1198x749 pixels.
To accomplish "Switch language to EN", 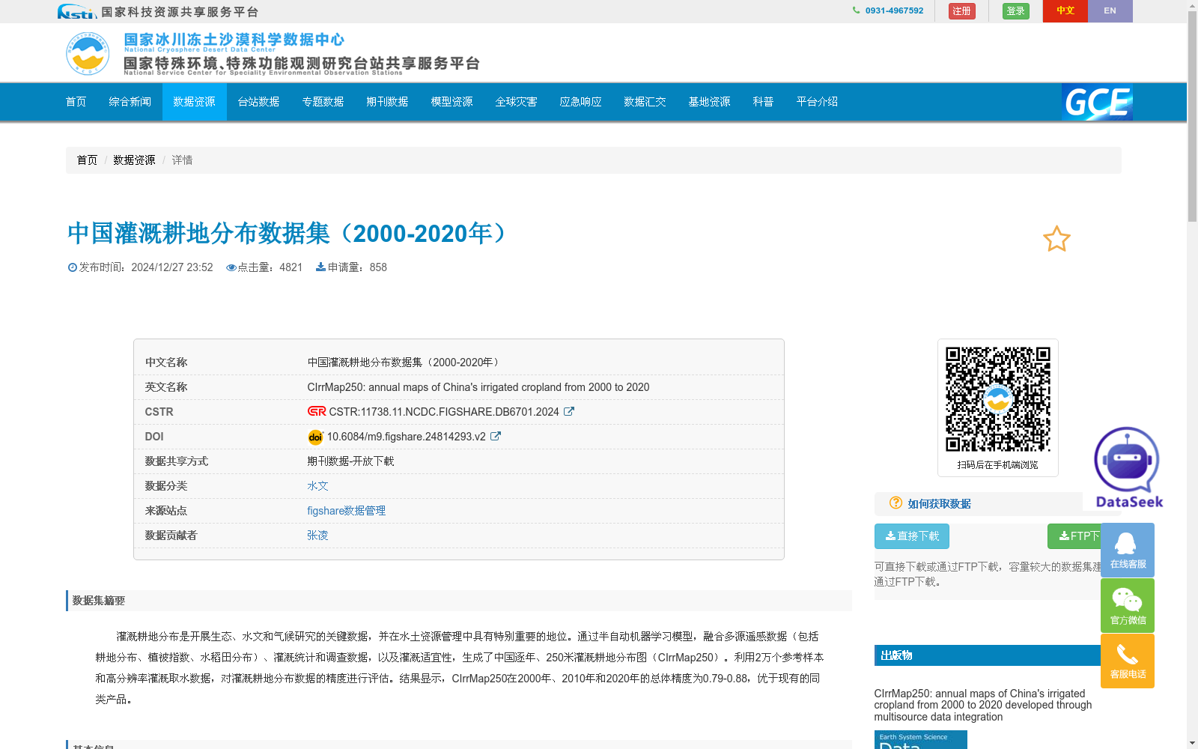I will coord(1110,10).
